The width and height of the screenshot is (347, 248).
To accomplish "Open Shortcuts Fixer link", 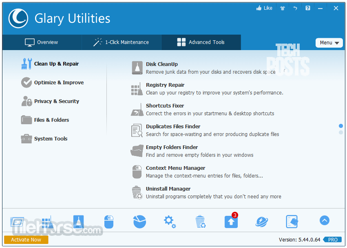I will coord(165,105).
